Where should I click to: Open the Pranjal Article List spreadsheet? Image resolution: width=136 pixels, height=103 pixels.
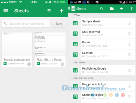pos(102,86)
